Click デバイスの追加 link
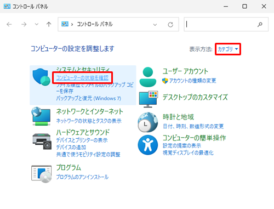Image resolution: width=274 pixels, height=209 pixels. (x=71, y=147)
